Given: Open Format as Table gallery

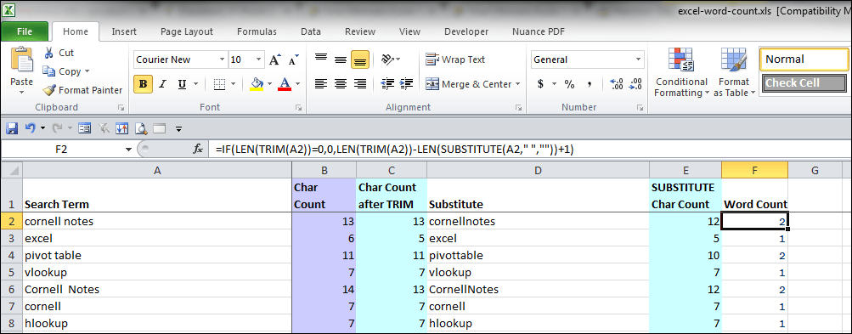Looking at the screenshot, I should tap(734, 72).
